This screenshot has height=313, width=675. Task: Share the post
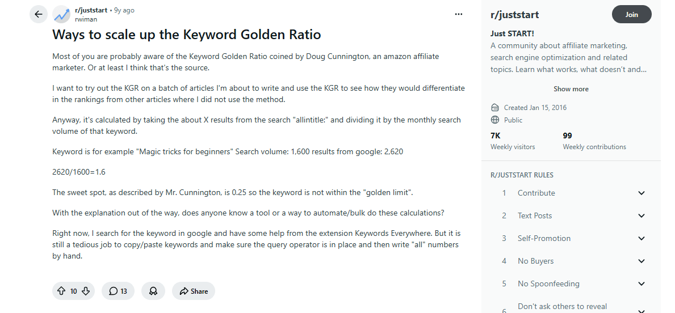(x=193, y=291)
